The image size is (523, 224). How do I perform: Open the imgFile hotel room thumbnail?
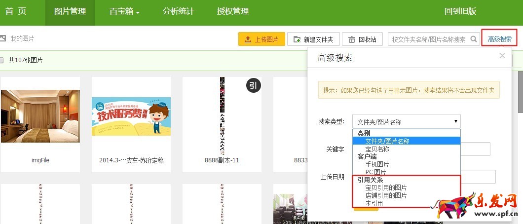click(40, 116)
